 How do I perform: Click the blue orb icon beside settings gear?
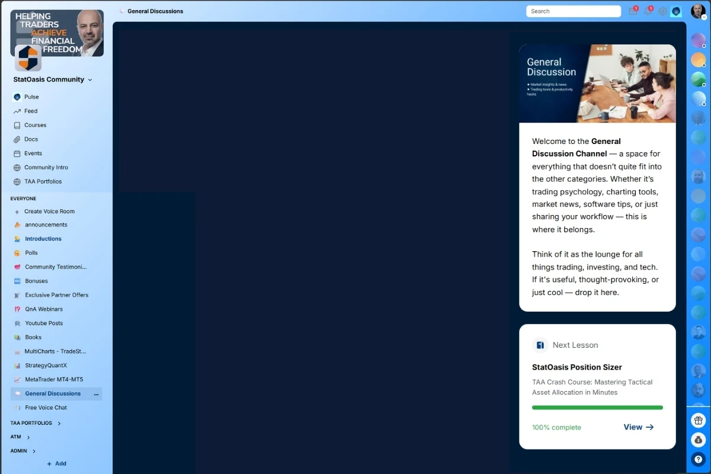tap(676, 11)
